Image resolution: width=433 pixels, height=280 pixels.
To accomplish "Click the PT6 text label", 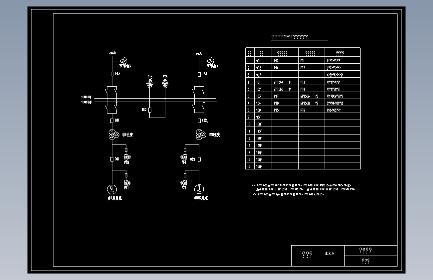I will pyautogui.click(x=165, y=77).
